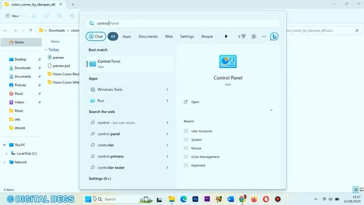
Task: Click the Up arrow in Explorer navigation
Action: (31, 30)
